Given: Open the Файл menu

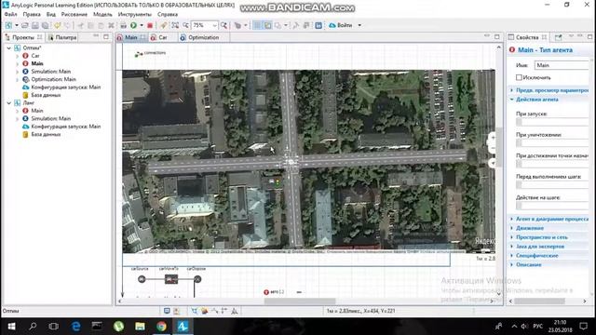Looking at the screenshot, I should point(10,15).
